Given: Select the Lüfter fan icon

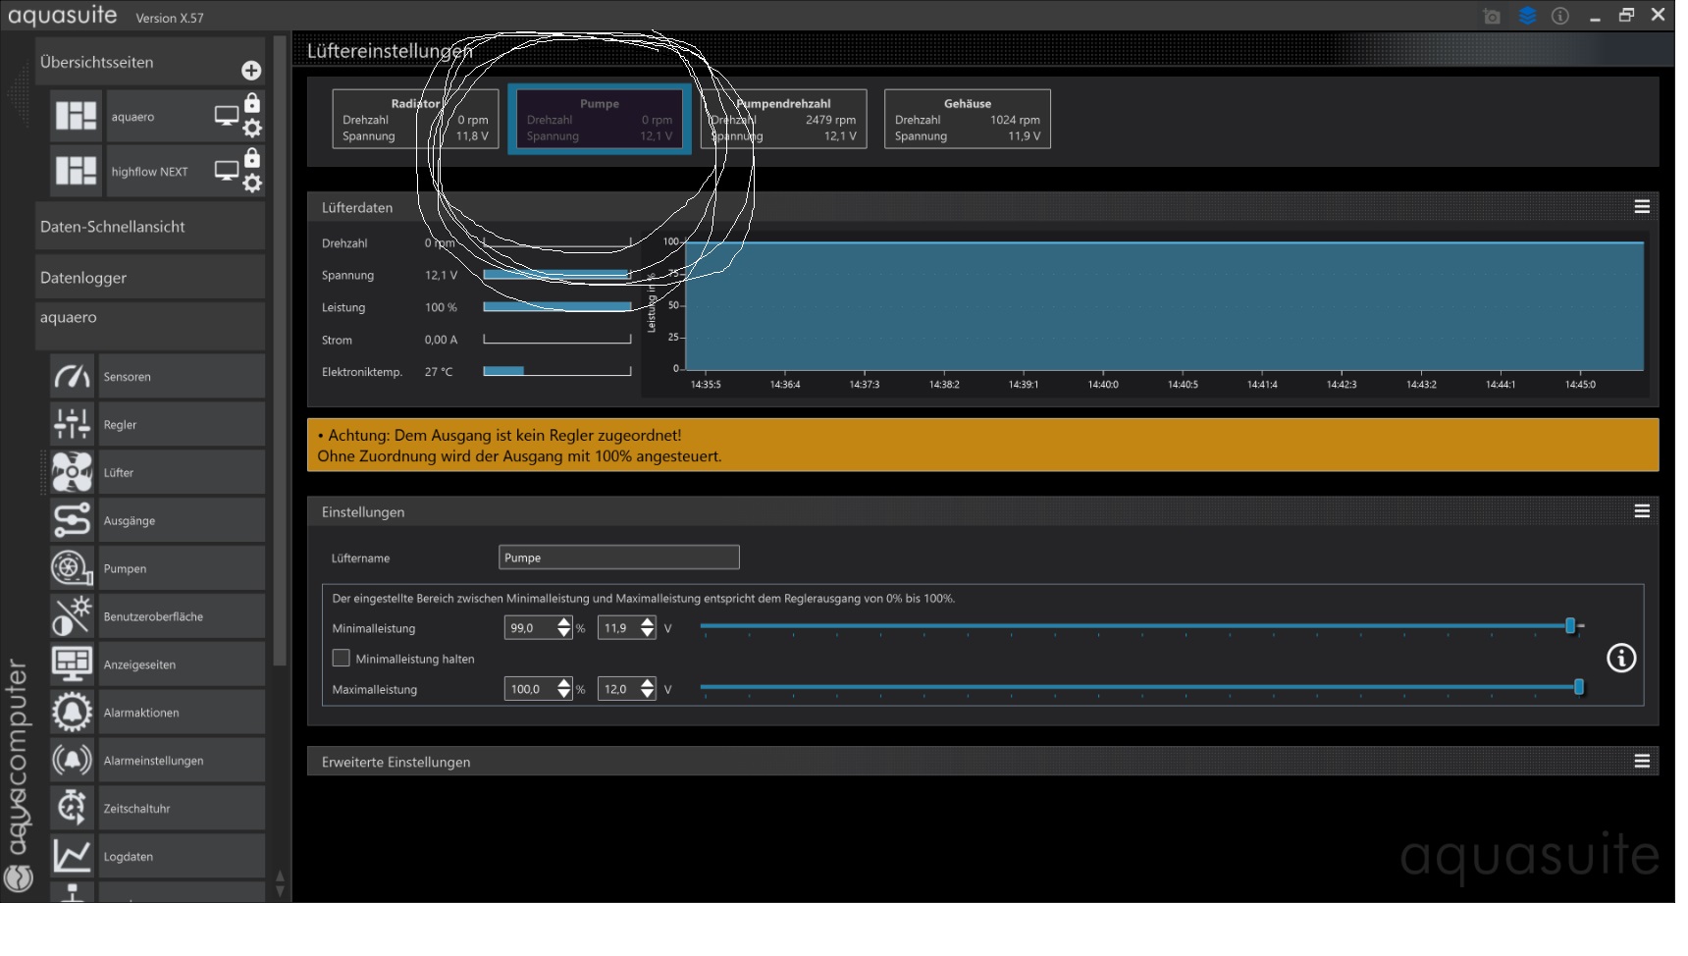Looking at the screenshot, I should pyautogui.click(x=72, y=473).
